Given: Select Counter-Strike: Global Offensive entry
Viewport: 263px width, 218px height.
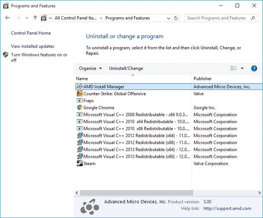Looking at the screenshot, I should pyautogui.click(x=115, y=94).
